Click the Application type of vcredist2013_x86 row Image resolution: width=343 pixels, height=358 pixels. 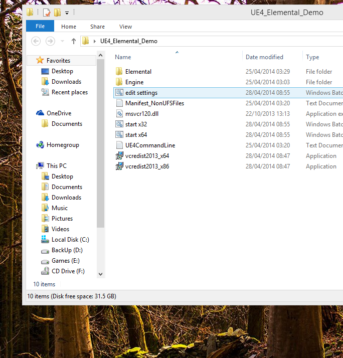321,166
